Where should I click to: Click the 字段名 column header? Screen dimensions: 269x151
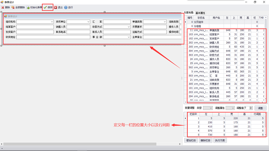click(x=201, y=18)
